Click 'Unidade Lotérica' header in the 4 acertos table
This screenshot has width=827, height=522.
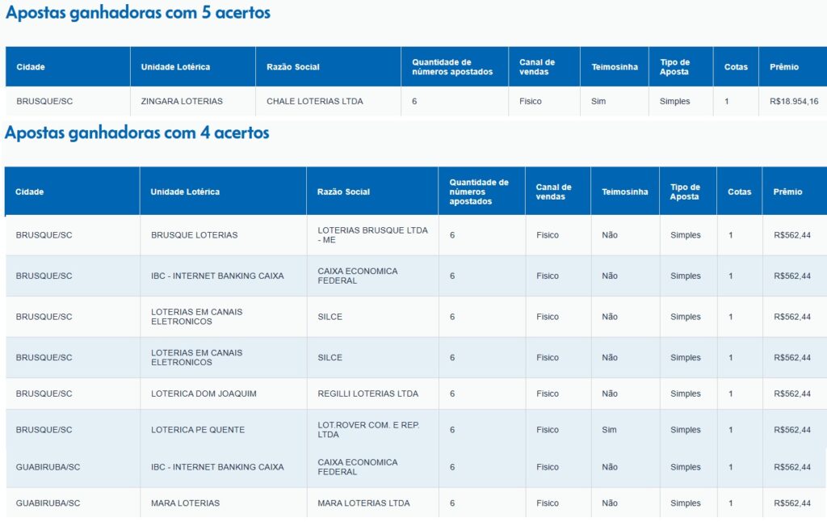click(x=185, y=192)
